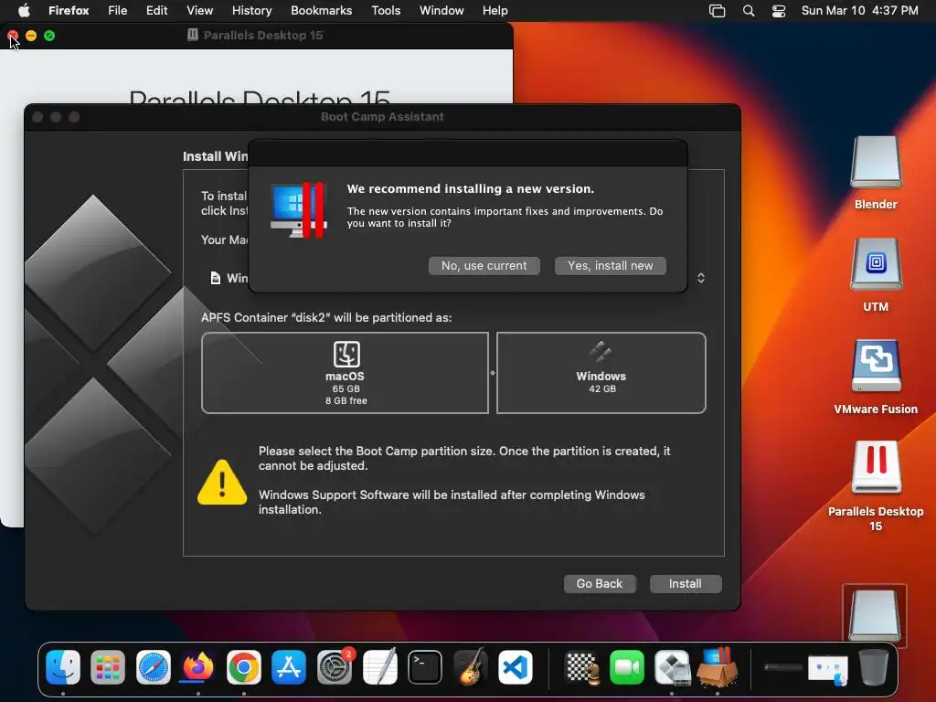Image resolution: width=936 pixels, height=702 pixels.
Task: Click the Install button in Boot Camp Assistant
Action: (686, 584)
